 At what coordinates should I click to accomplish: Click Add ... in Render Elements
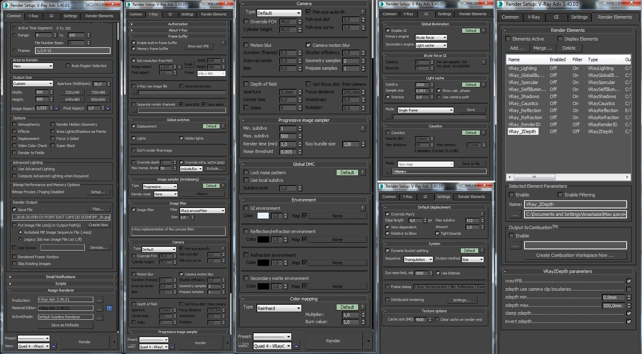point(517,48)
